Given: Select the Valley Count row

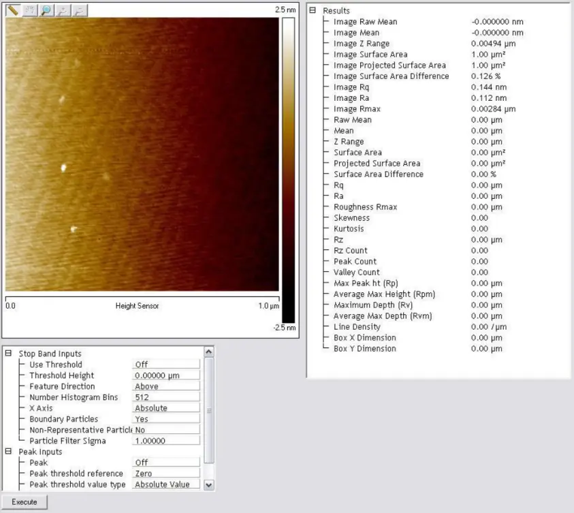Looking at the screenshot, I should (411, 273).
